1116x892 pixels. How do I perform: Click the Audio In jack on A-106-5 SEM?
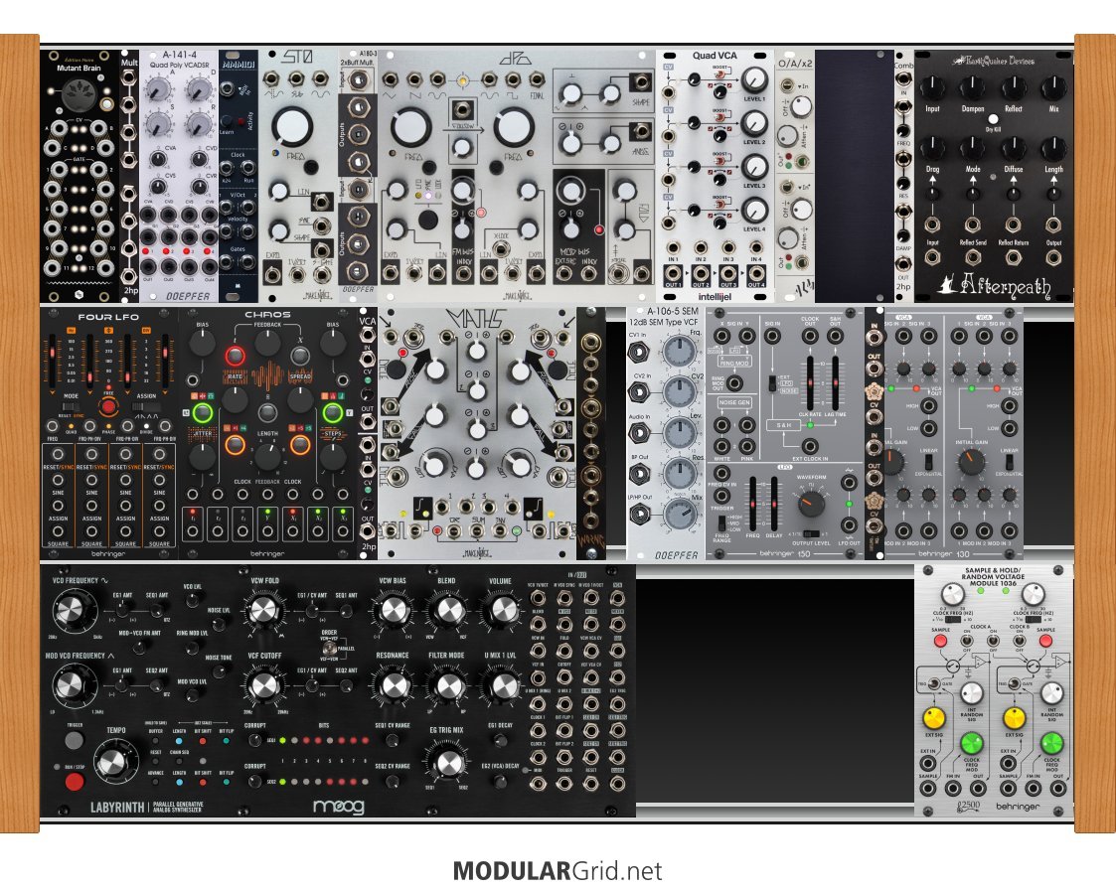click(x=639, y=432)
